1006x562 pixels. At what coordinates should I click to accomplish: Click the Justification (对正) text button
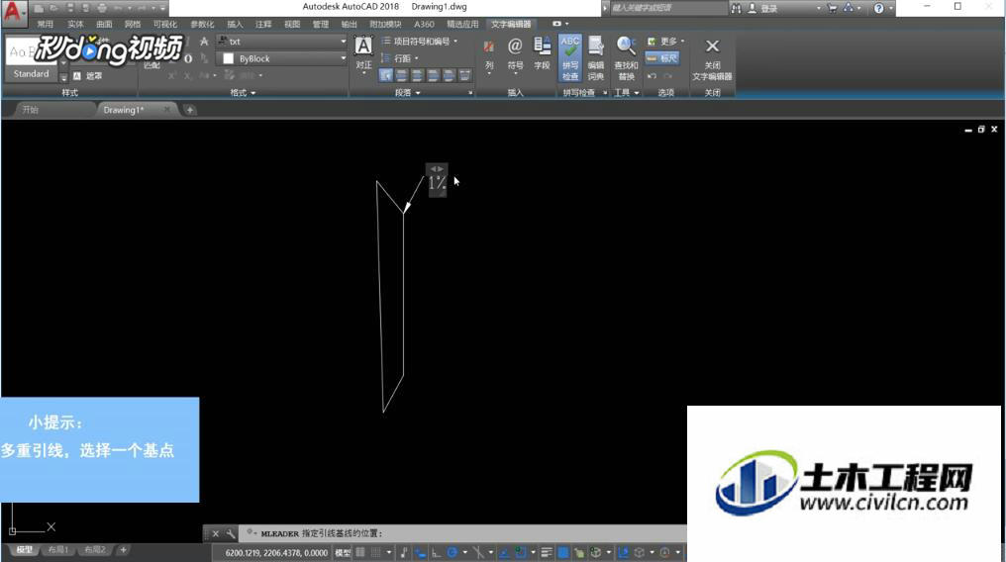[363, 55]
